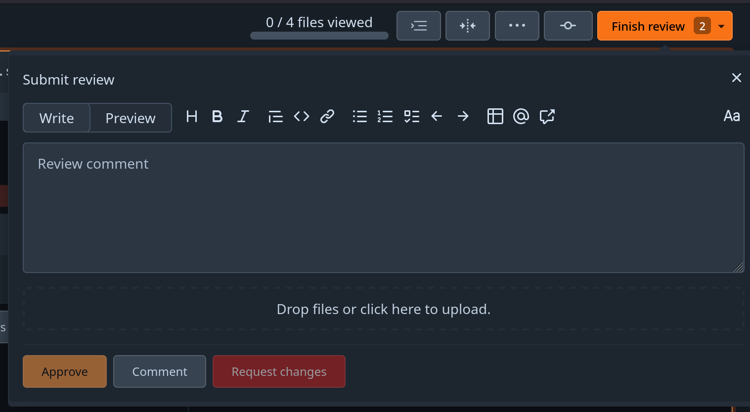Create a numbered list
The height and width of the screenshot is (412, 750).
tap(385, 117)
